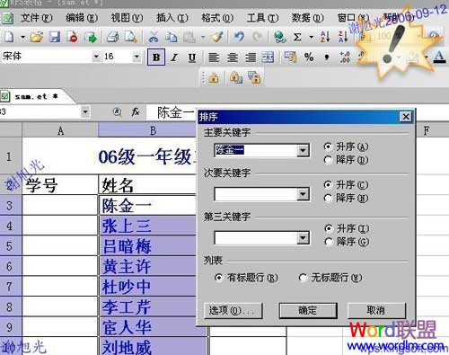Open the 格式(O) menu
The width and height of the screenshot is (449, 355).
tap(217, 18)
